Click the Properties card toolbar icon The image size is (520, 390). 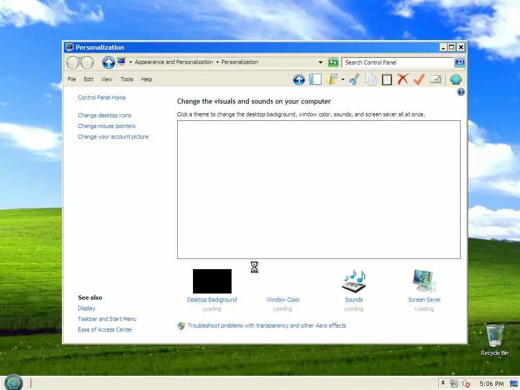coord(435,79)
